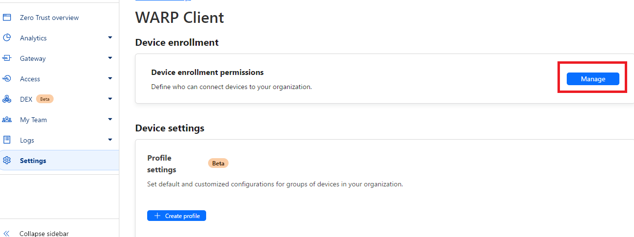The image size is (634, 237).
Task: Click the Access arrow-circle icon
Action: 7,79
